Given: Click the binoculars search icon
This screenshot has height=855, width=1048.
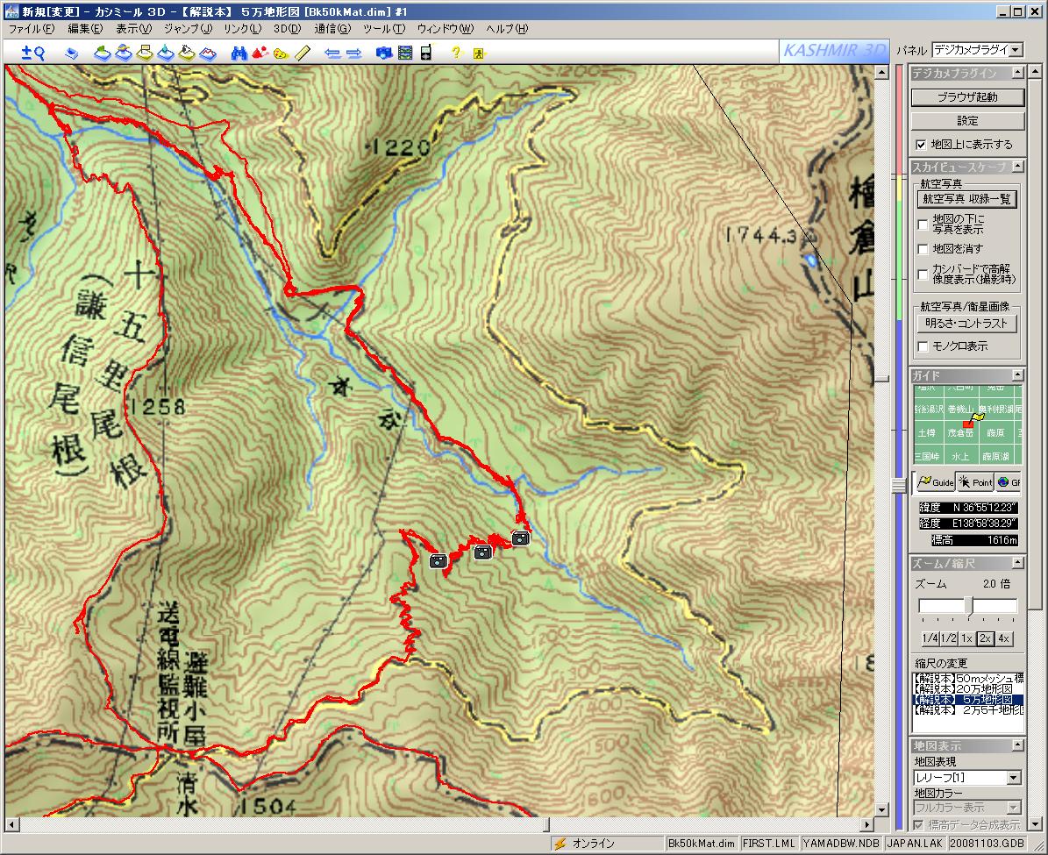Looking at the screenshot, I should [x=238, y=53].
